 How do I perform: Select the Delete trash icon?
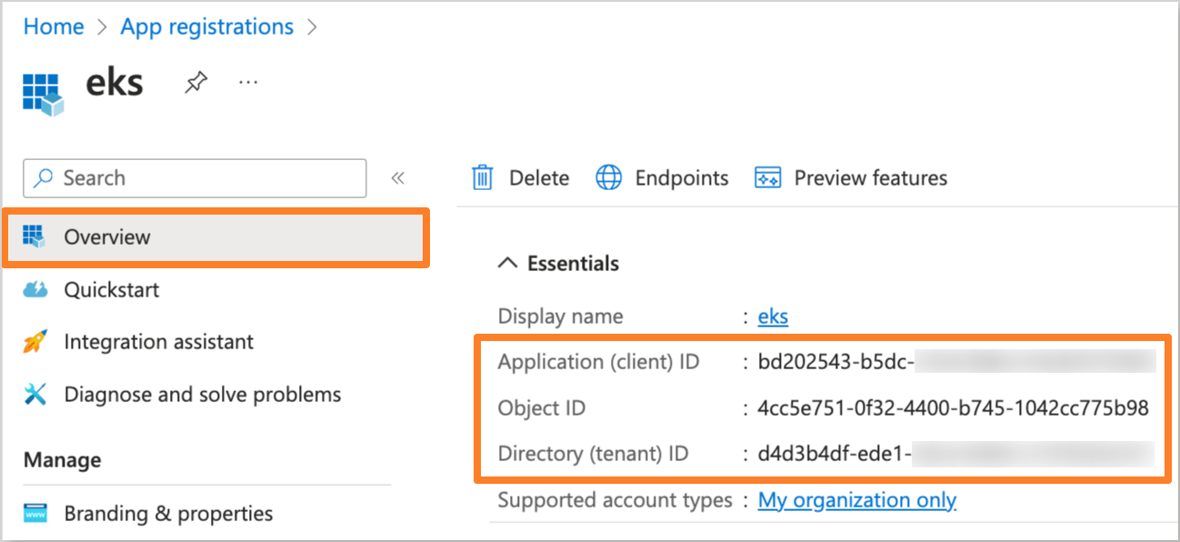(x=482, y=177)
